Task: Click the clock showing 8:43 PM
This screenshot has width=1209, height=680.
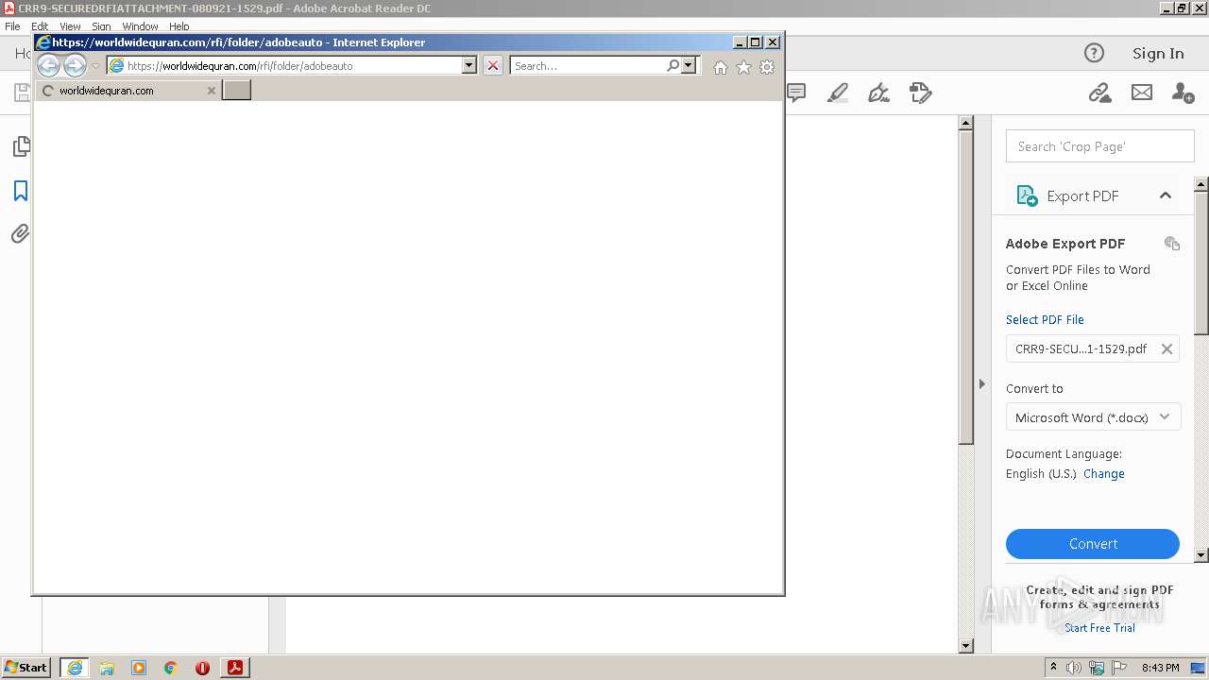Action: pyautogui.click(x=1160, y=668)
